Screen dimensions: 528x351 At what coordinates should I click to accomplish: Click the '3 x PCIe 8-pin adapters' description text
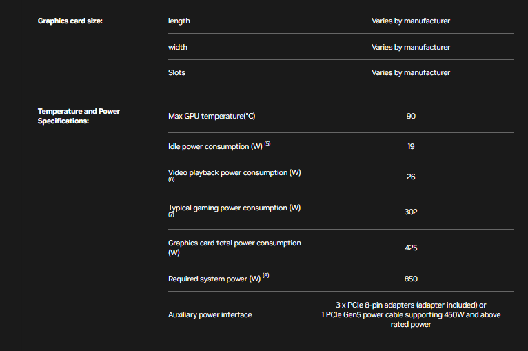click(x=411, y=305)
